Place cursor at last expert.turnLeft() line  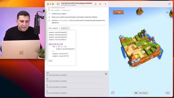pos(60,56)
